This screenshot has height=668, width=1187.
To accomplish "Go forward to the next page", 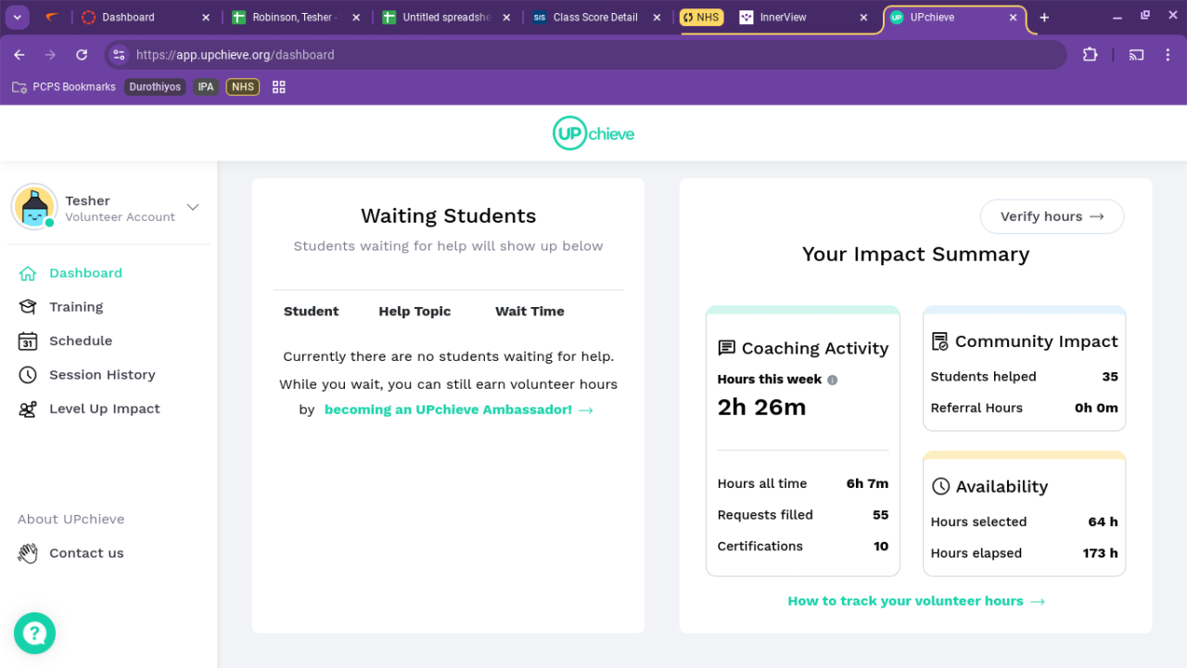I will pyautogui.click(x=51, y=55).
